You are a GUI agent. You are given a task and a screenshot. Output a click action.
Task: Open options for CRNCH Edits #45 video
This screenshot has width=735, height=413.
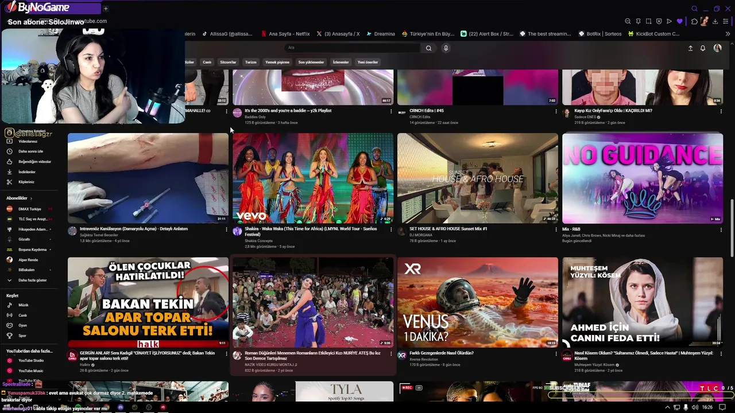click(x=556, y=111)
